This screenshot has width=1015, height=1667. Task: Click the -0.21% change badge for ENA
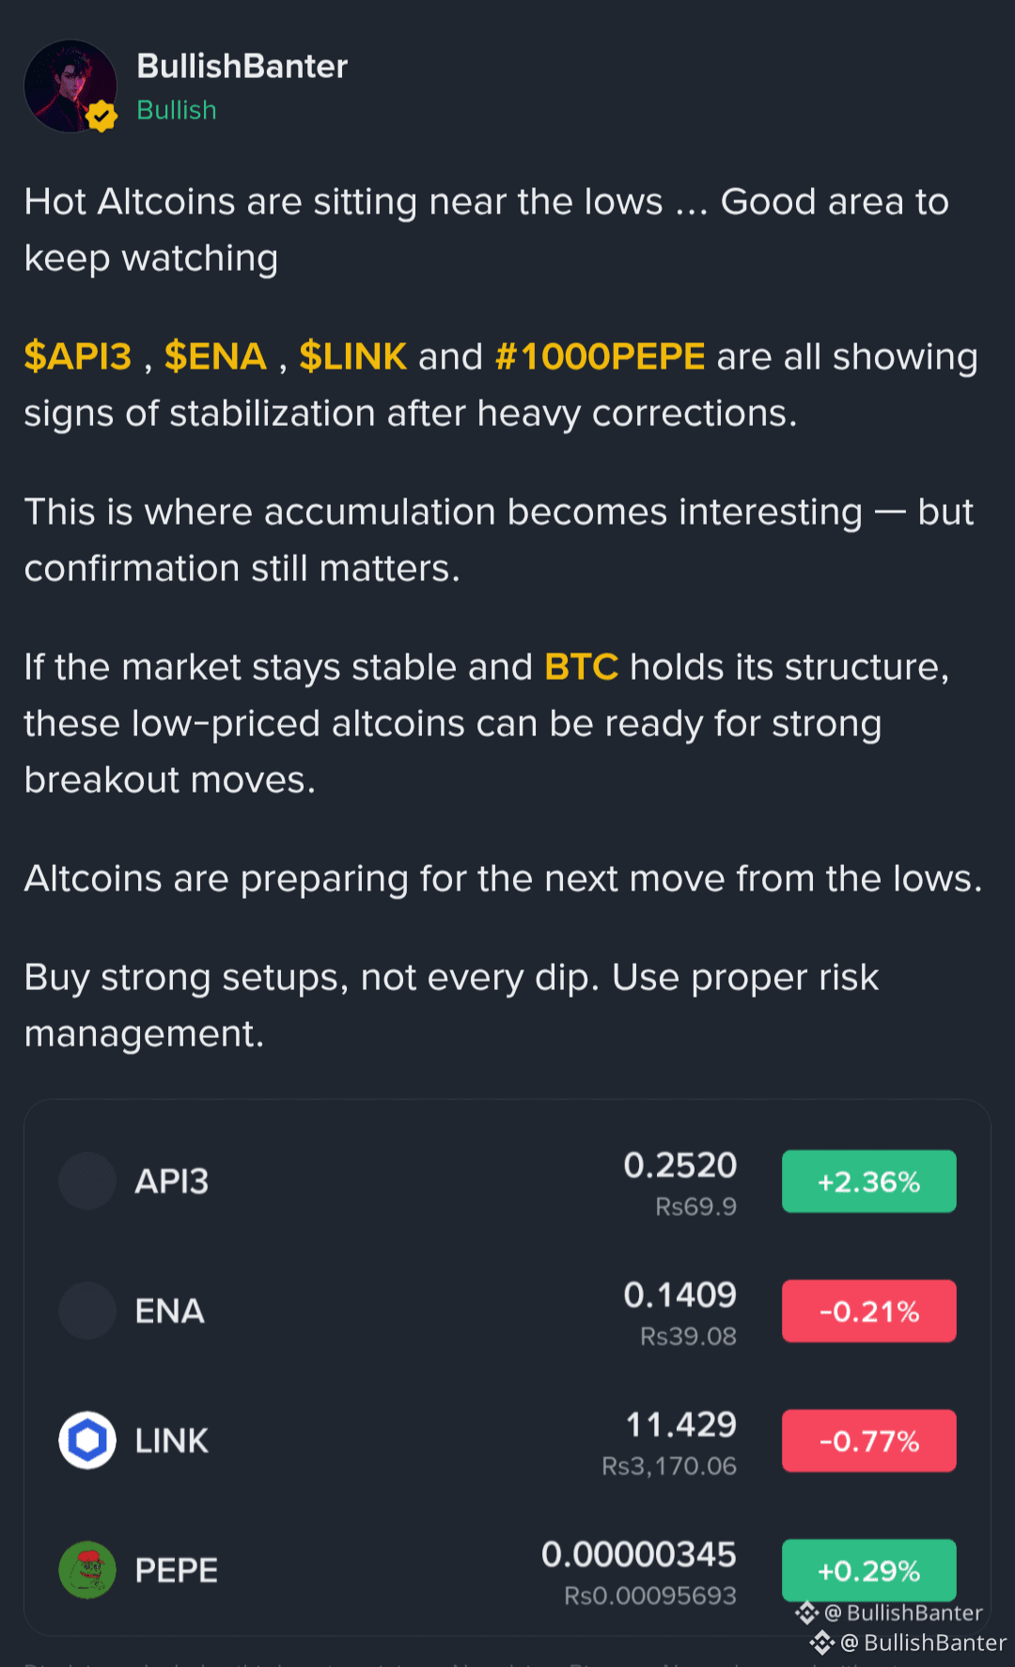point(869,1312)
